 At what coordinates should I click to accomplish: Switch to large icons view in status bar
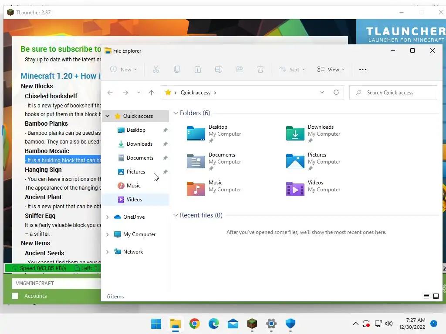[436, 296]
